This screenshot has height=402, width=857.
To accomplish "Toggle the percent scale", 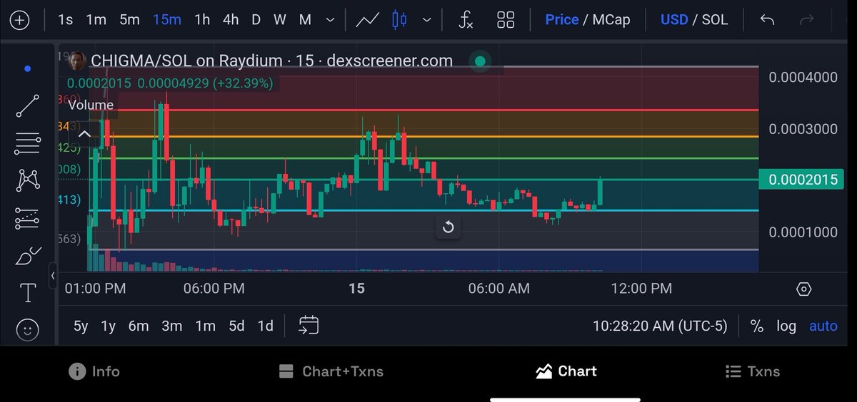I will point(756,326).
